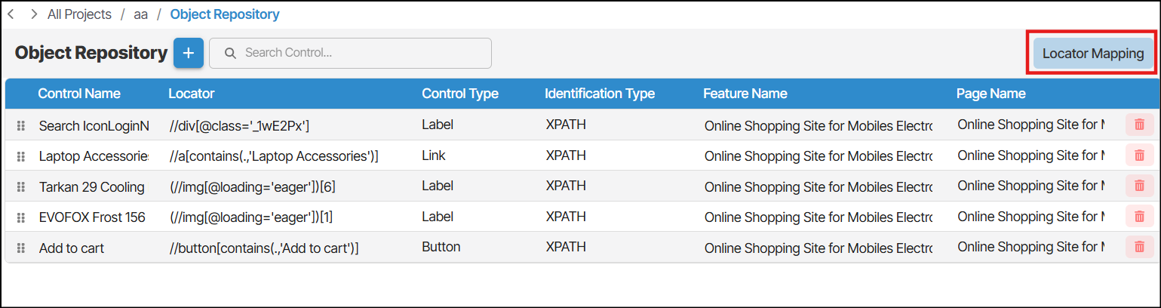Focus the Search Control field
The width and height of the screenshot is (1161, 308).
tap(351, 53)
